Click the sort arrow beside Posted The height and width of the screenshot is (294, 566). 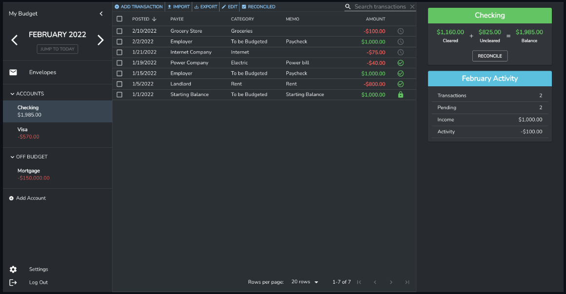(x=154, y=19)
